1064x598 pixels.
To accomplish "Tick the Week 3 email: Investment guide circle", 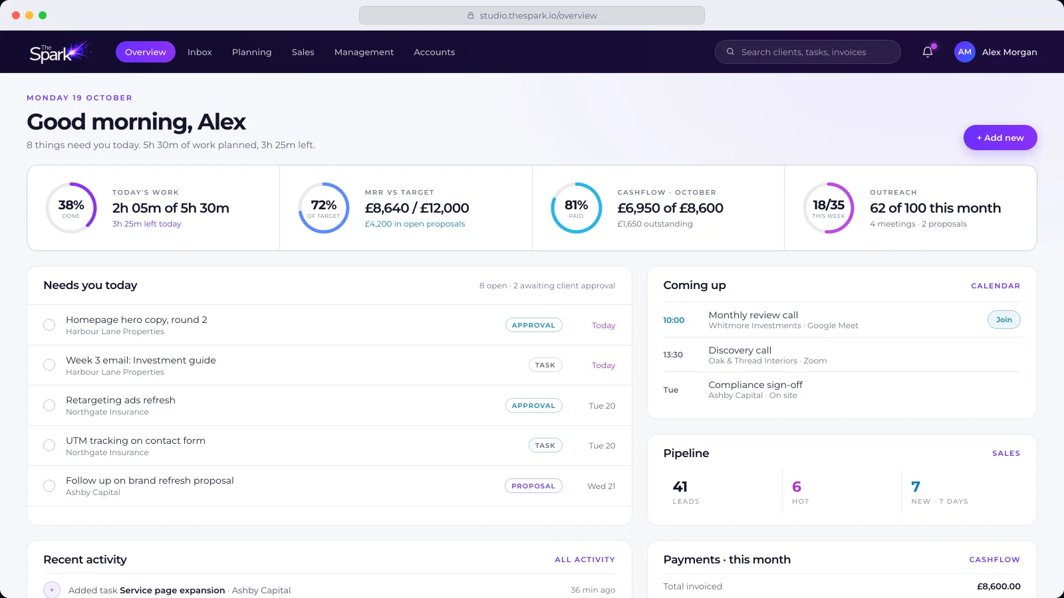I will click(49, 365).
